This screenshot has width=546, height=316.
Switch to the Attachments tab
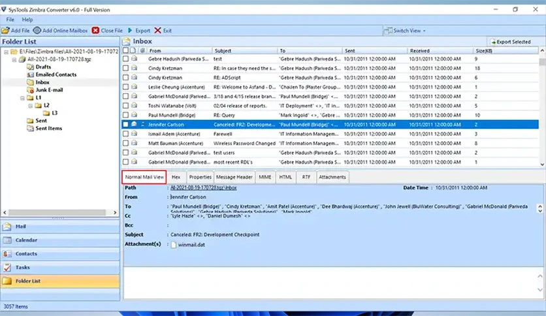(332, 177)
